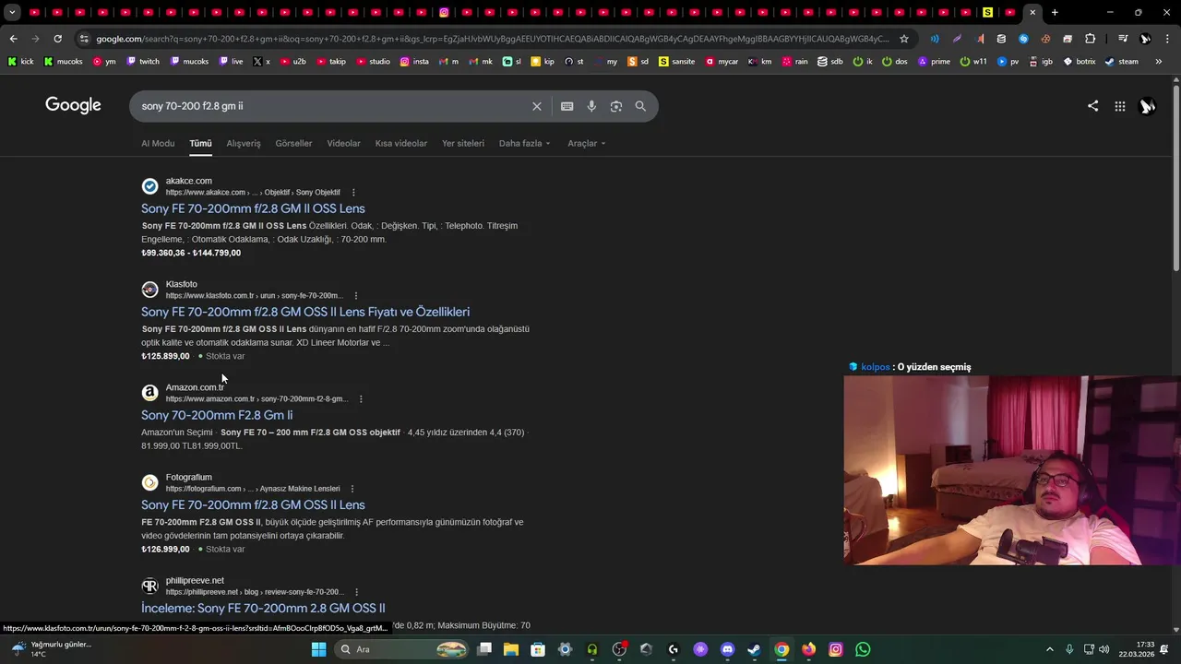Show hidden system tray icons

(x=1049, y=649)
